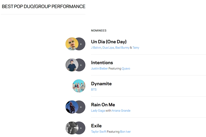The image size is (206, 137).
Task: Open the J Balvin artist link
Action: point(96,48)
